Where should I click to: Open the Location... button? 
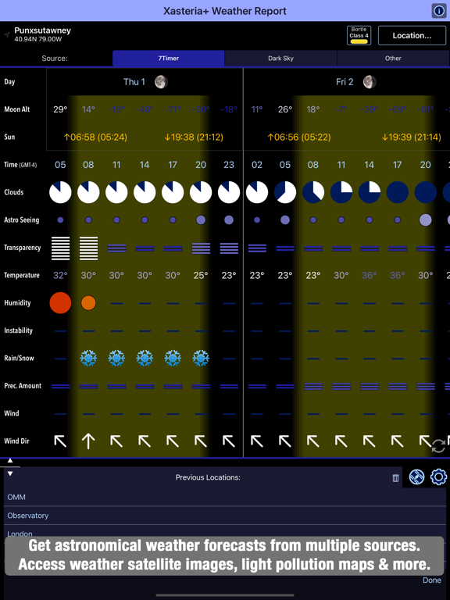tap(412, 36)
